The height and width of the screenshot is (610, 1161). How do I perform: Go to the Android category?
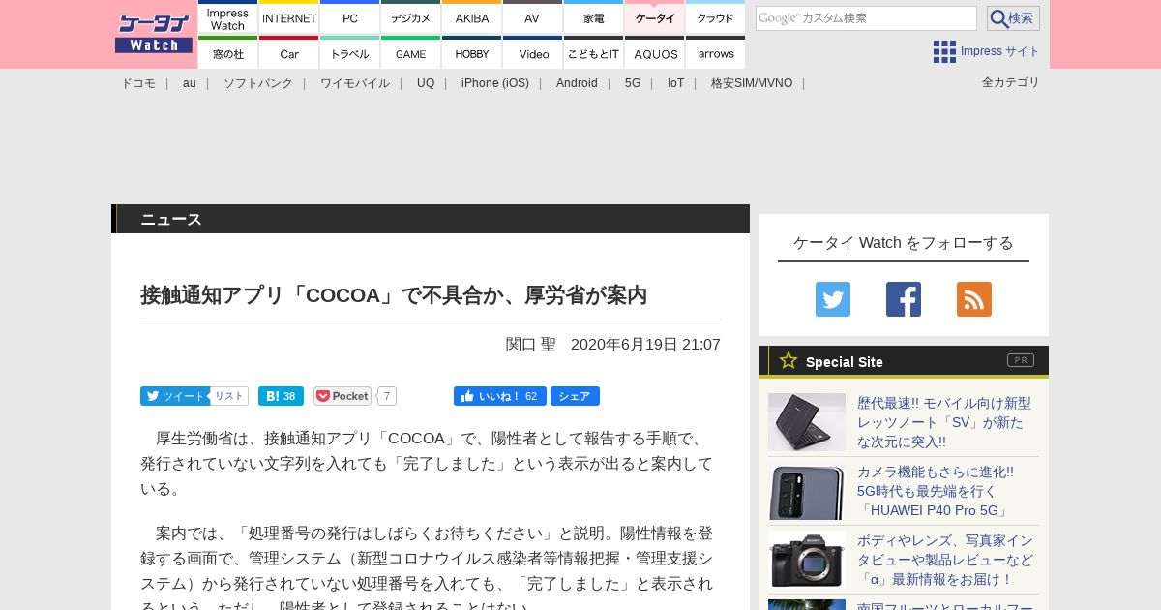pos(577,83)
